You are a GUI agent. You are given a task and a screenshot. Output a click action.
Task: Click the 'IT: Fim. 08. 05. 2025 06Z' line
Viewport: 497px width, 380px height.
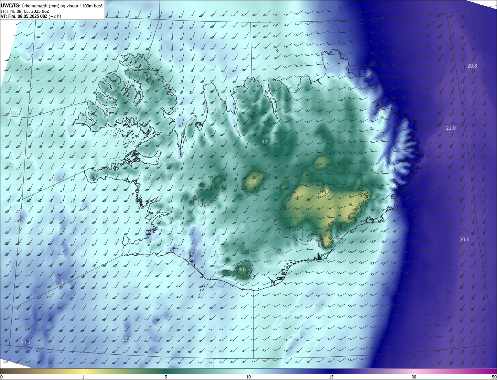click(x=24, y=11)
